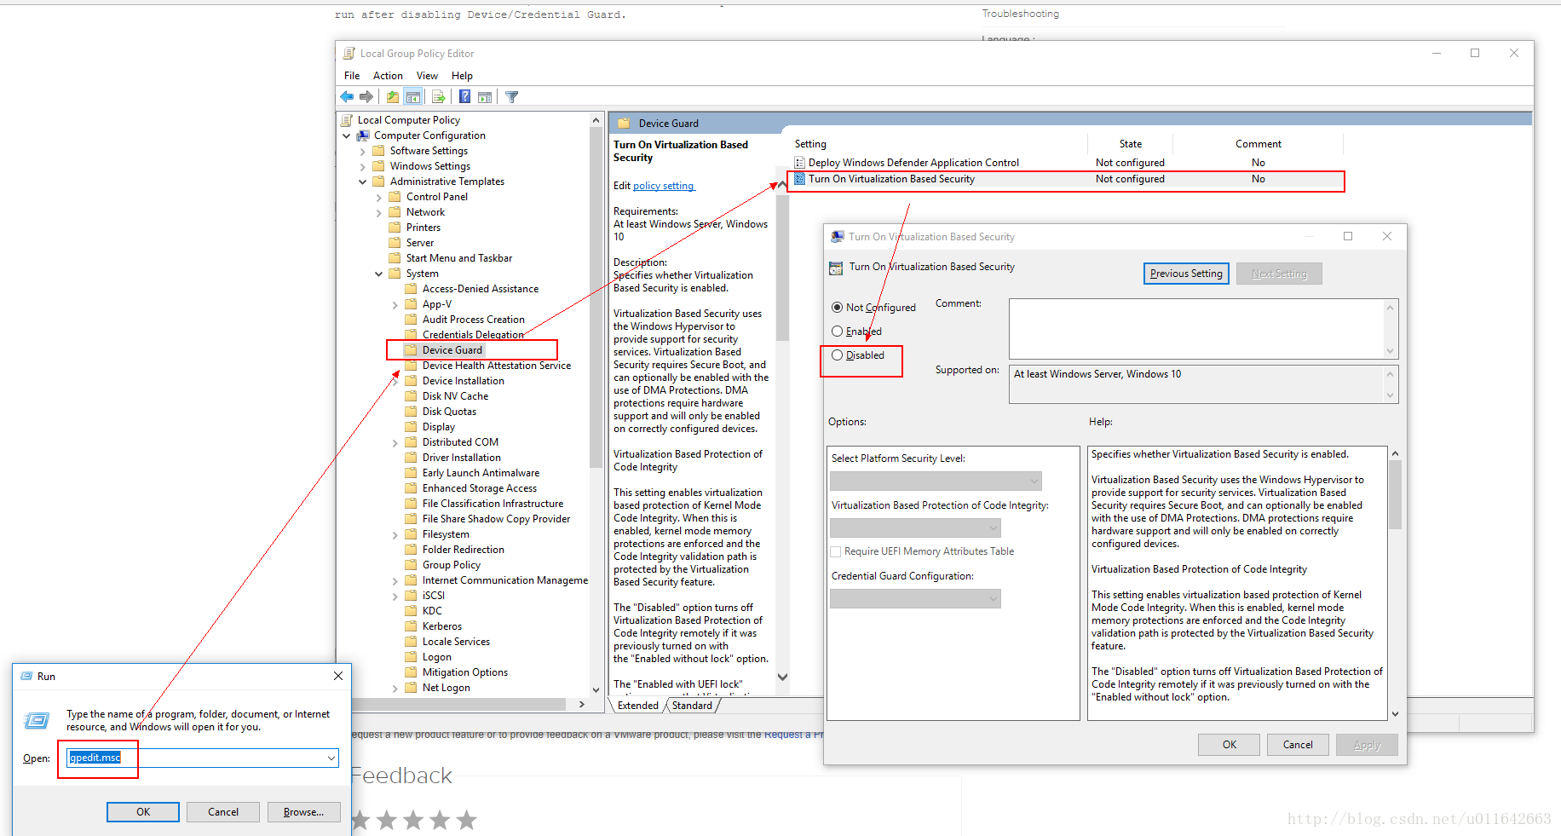
Task: Click the Server folder icon in tree
Action: click(395, 243)
